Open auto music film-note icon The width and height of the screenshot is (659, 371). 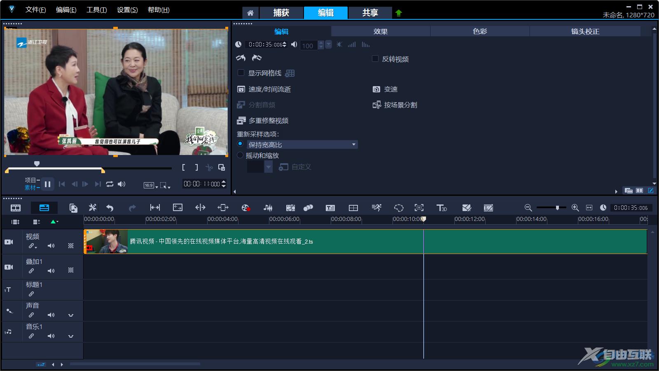pyautogui.click(x=291, y=208)
